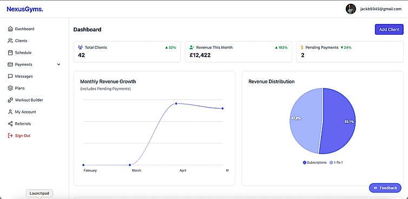Click the Referrals share icon

click(x=10, y=124)
